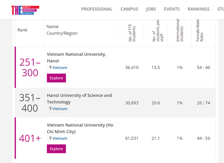Sort by the Rank column header
Screen dimensions: 224x163
click(23, 30)
